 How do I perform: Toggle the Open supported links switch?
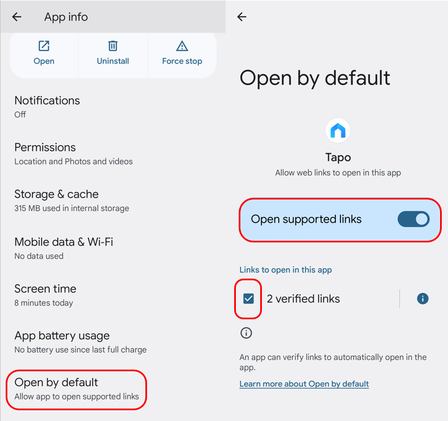pos(413,219)
